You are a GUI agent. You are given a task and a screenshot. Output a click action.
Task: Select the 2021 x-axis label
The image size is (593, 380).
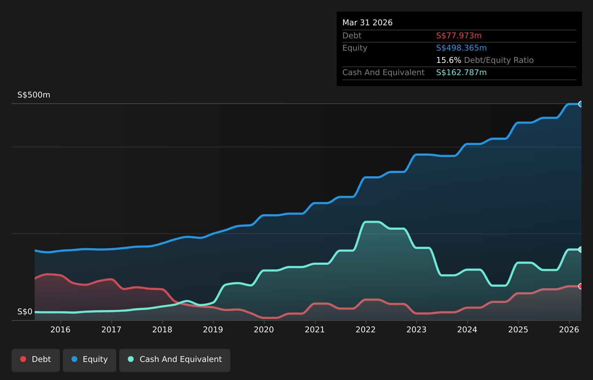coord(315,329)
